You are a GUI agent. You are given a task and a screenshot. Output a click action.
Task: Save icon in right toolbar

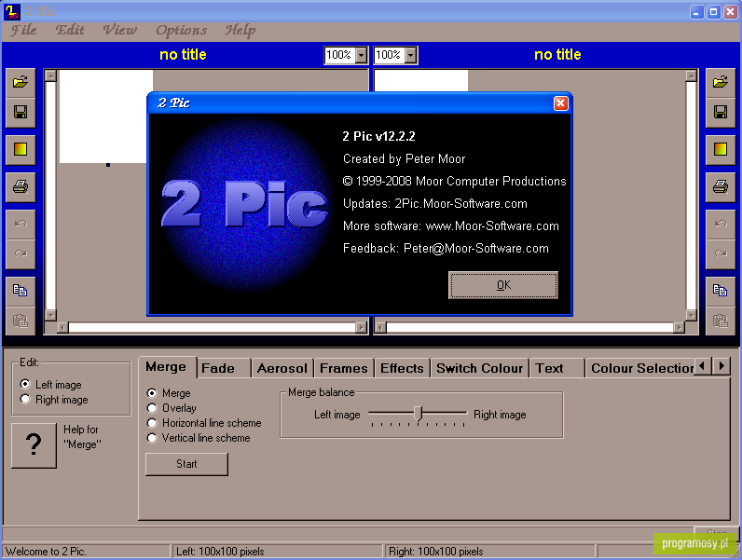(x=721, y=112)
